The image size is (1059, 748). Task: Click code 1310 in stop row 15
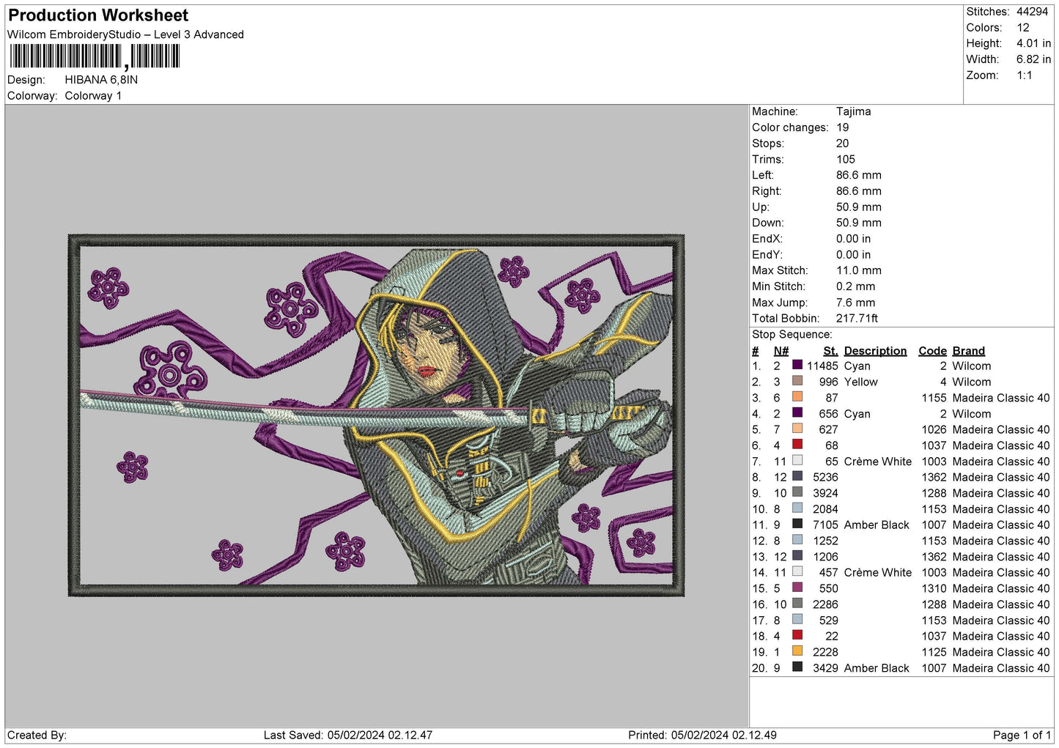coord(934,588)
